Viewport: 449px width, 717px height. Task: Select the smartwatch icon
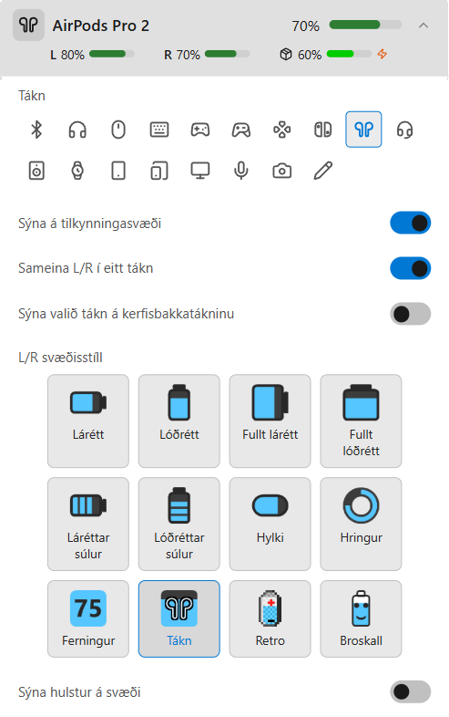point(77,171)
